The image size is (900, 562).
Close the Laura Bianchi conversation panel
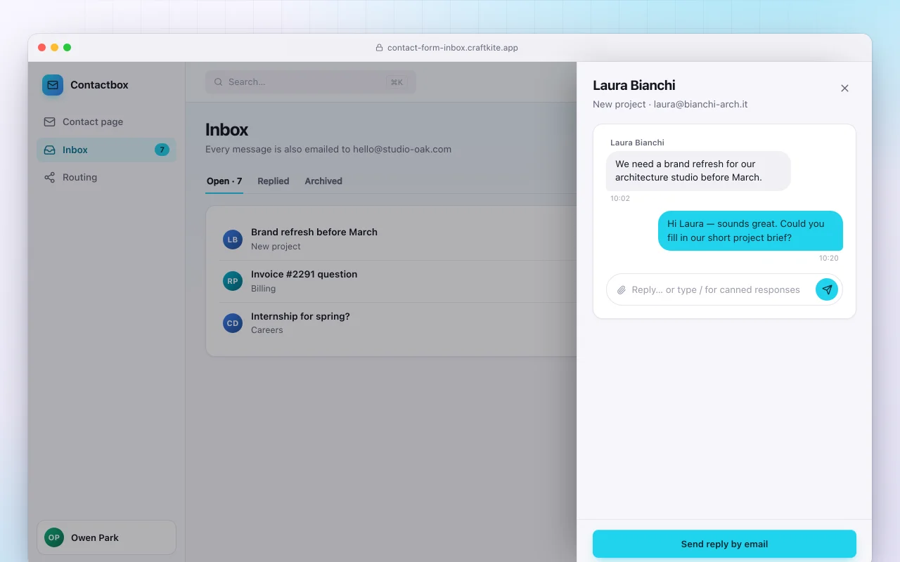(x=844, y=89)
